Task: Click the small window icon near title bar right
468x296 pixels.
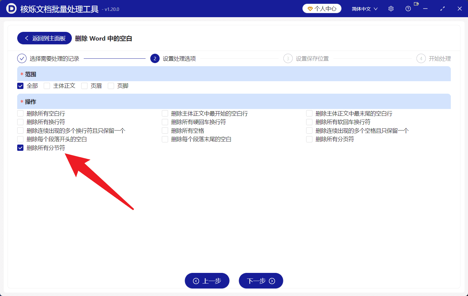Action: [x=416, y=4]
